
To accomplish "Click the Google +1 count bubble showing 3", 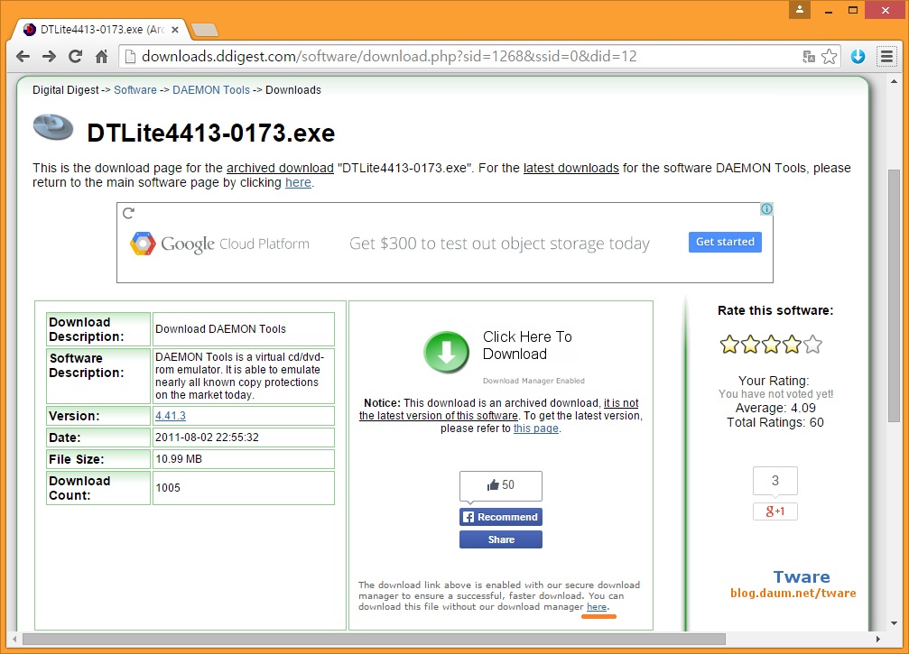I will click(775, 481).
